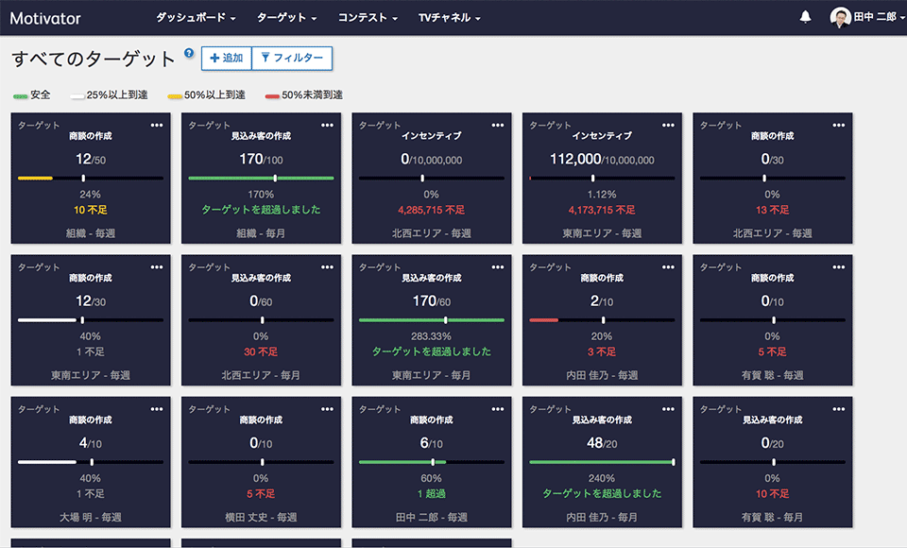Viewport: 907px width, 548px height.
Task: Click the すべてのターゲット page heading
Action: pos(94,59)
